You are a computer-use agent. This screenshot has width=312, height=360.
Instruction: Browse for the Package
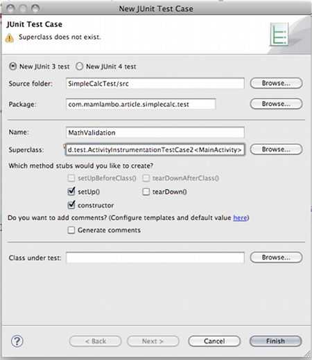coord(276,104)
